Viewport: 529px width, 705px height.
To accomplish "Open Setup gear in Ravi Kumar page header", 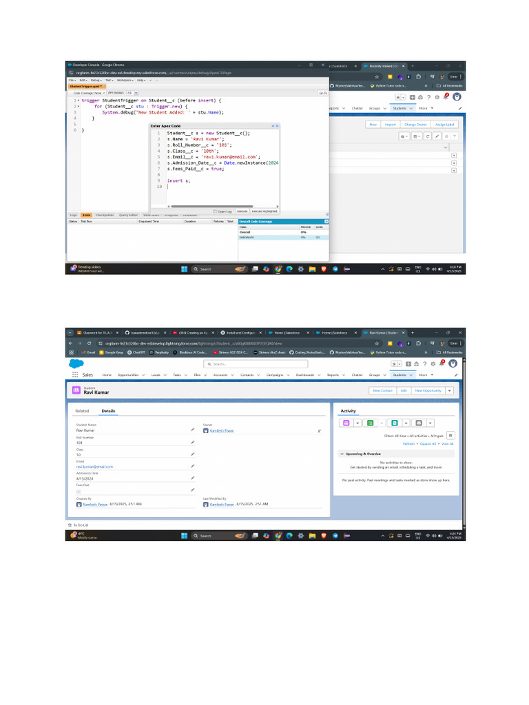I will (x=433, y=364).
